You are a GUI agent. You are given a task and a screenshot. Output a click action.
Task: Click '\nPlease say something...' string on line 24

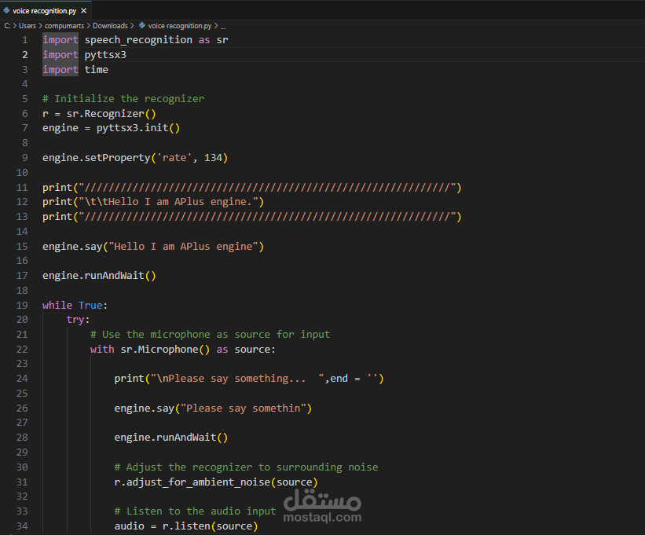pyautogui.click(x=237, y=379)
